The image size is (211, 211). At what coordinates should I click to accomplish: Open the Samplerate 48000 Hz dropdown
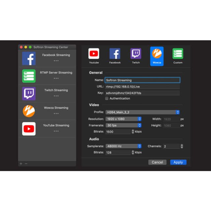pos(123,146)
